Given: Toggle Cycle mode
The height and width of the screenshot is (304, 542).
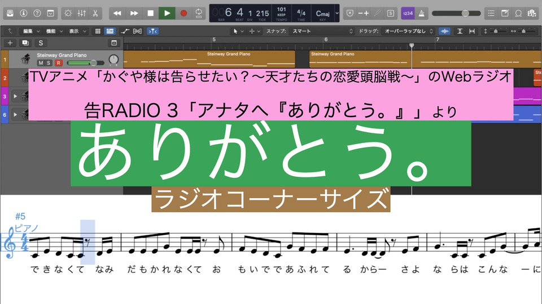Looking at the screenshot, I should point(199,13).
